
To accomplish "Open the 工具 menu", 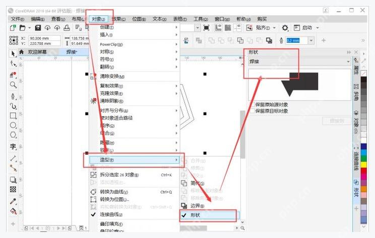I will (201, 19).
